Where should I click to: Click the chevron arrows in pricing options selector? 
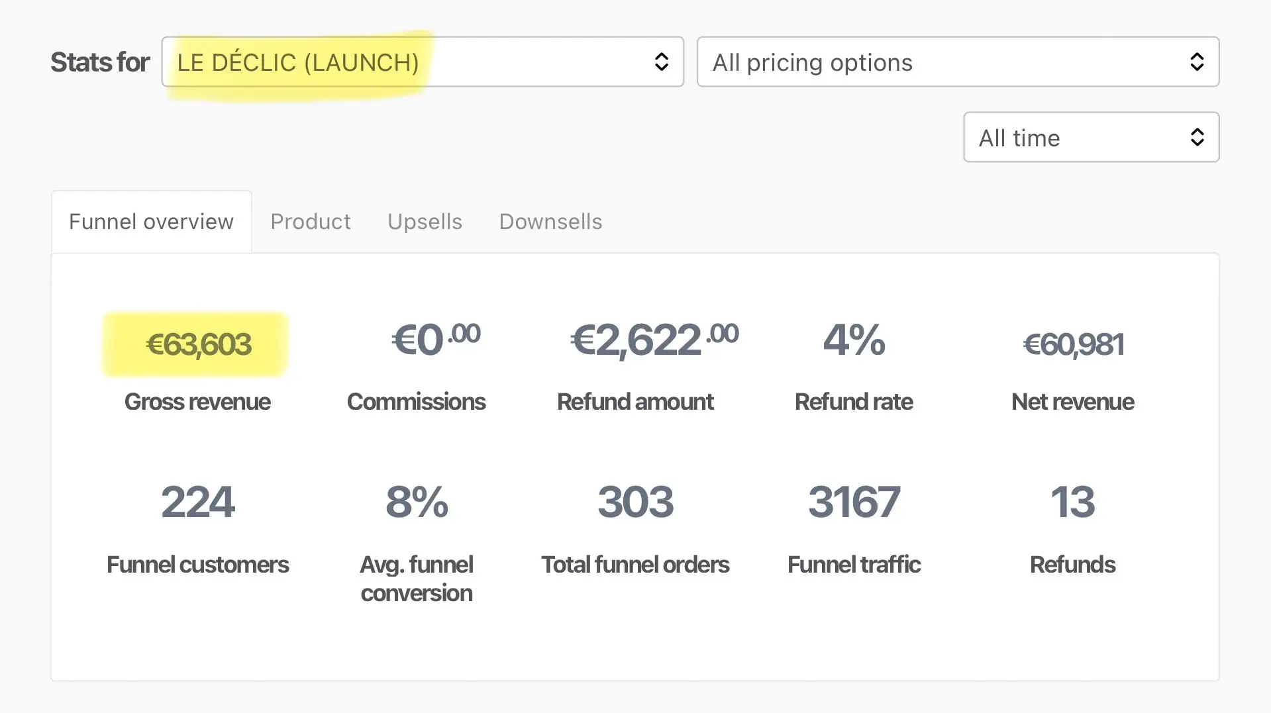coord(1196,62)
